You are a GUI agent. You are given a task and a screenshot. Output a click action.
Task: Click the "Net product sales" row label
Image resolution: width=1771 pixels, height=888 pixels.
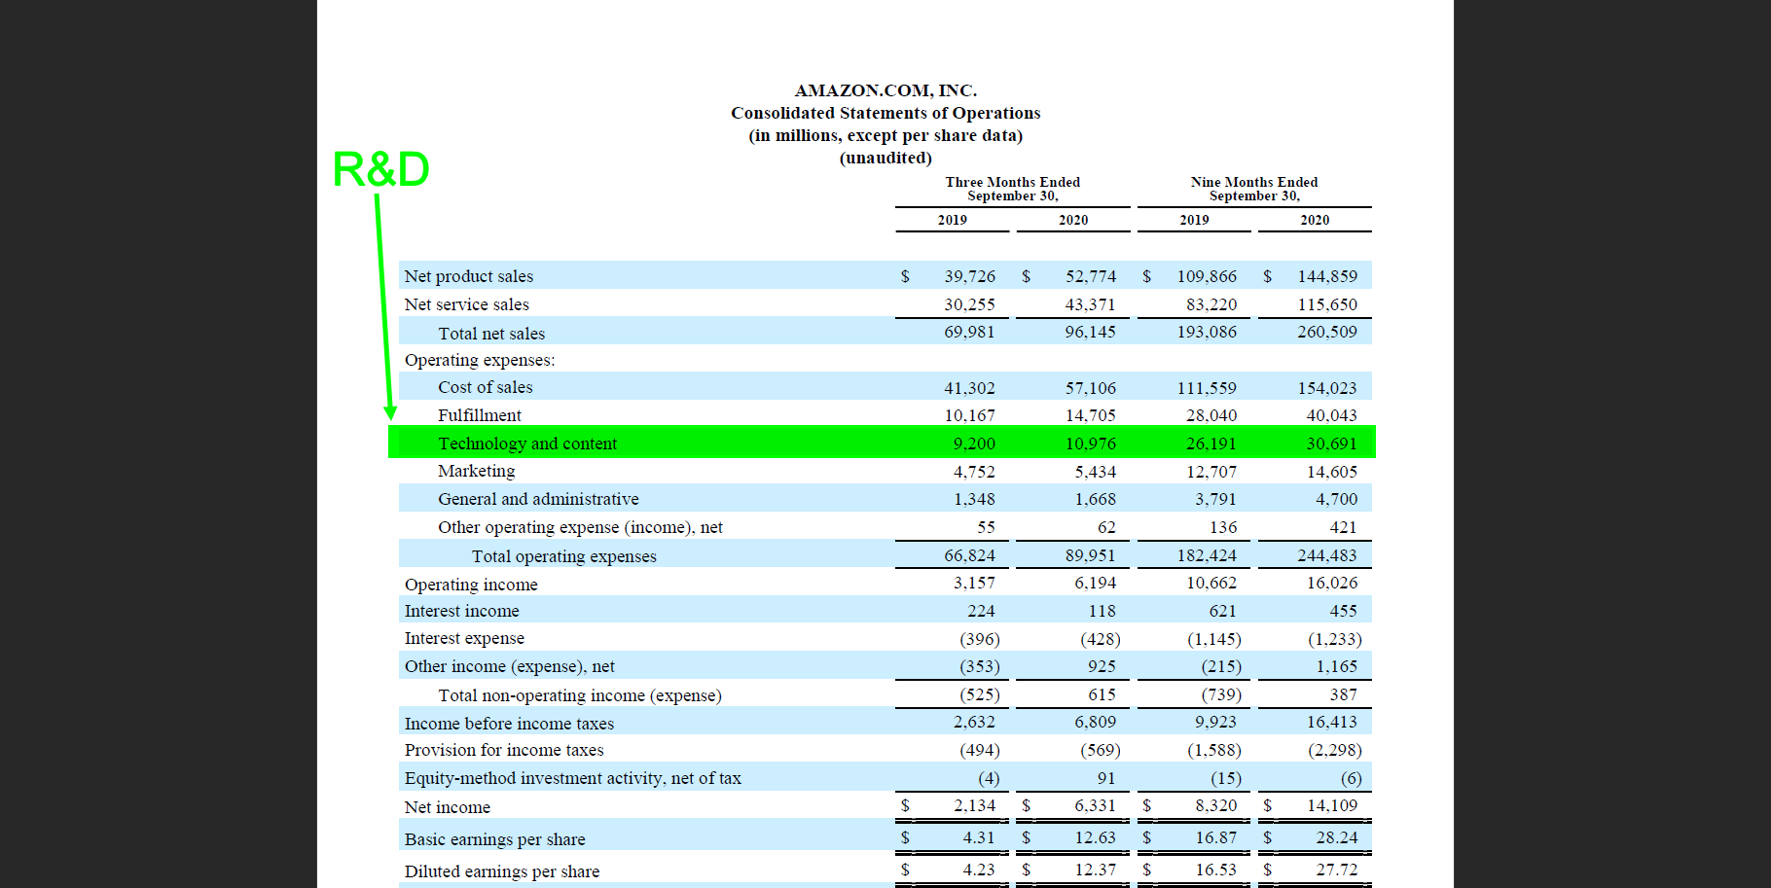click(469, 276)
